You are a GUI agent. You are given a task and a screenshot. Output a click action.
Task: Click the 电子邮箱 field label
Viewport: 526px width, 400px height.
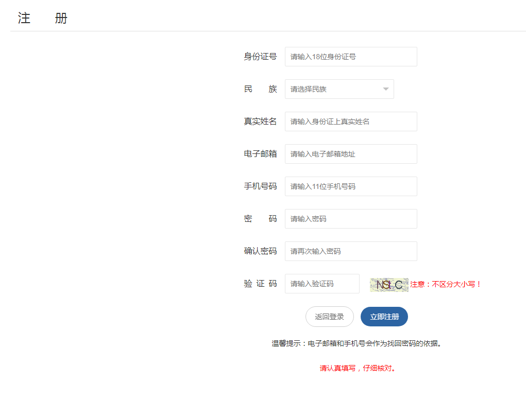tap(260, 154)
